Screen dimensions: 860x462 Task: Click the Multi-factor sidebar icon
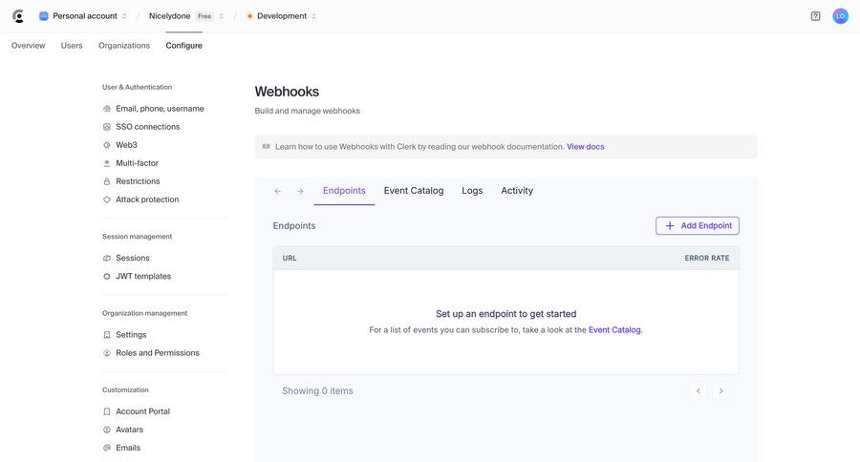(x=107, y=163)
